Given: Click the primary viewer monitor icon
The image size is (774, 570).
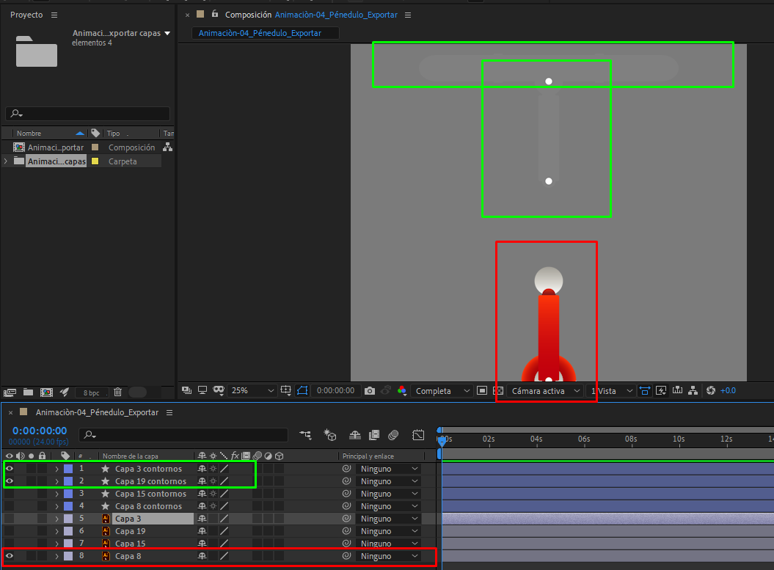Looking at the screenshot, I should (x=202, y=390).
